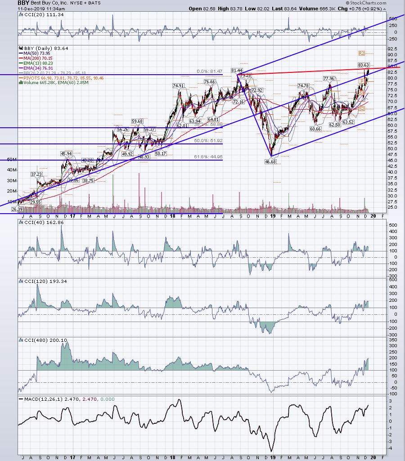Click the 37.23 price label
The image size is (405, 461).
tap(36, 175)
